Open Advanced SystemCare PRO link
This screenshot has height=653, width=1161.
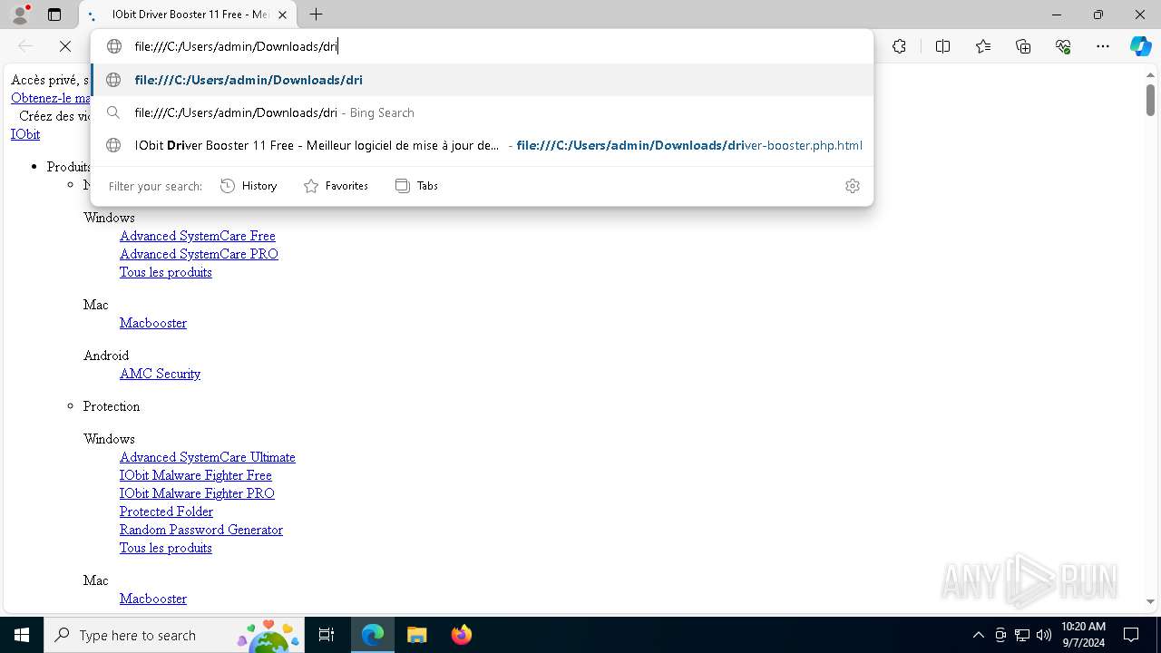pyautogui.click(x=199, y=254)
